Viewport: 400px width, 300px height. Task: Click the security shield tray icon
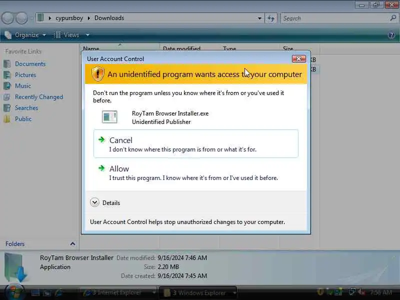320,292
